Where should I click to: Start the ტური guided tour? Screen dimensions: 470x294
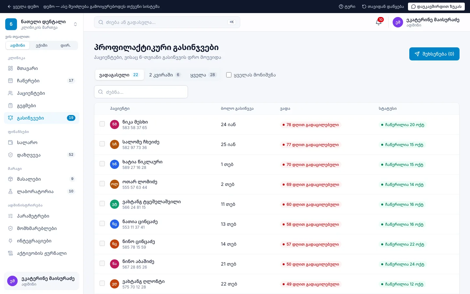[x=347, y=7]
